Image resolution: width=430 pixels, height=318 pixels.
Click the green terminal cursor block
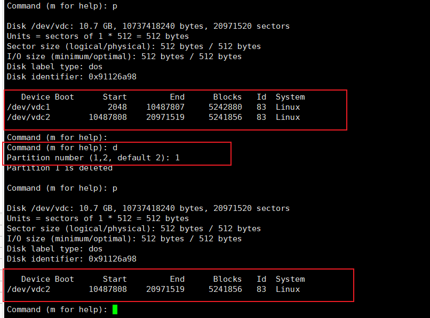tap(115, 309)
